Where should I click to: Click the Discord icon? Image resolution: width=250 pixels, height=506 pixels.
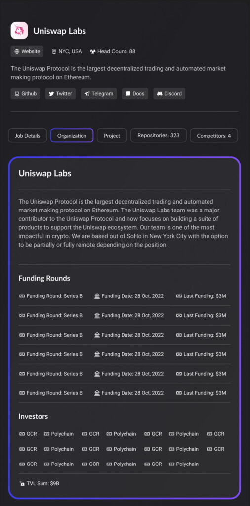(x=160, y=94)
